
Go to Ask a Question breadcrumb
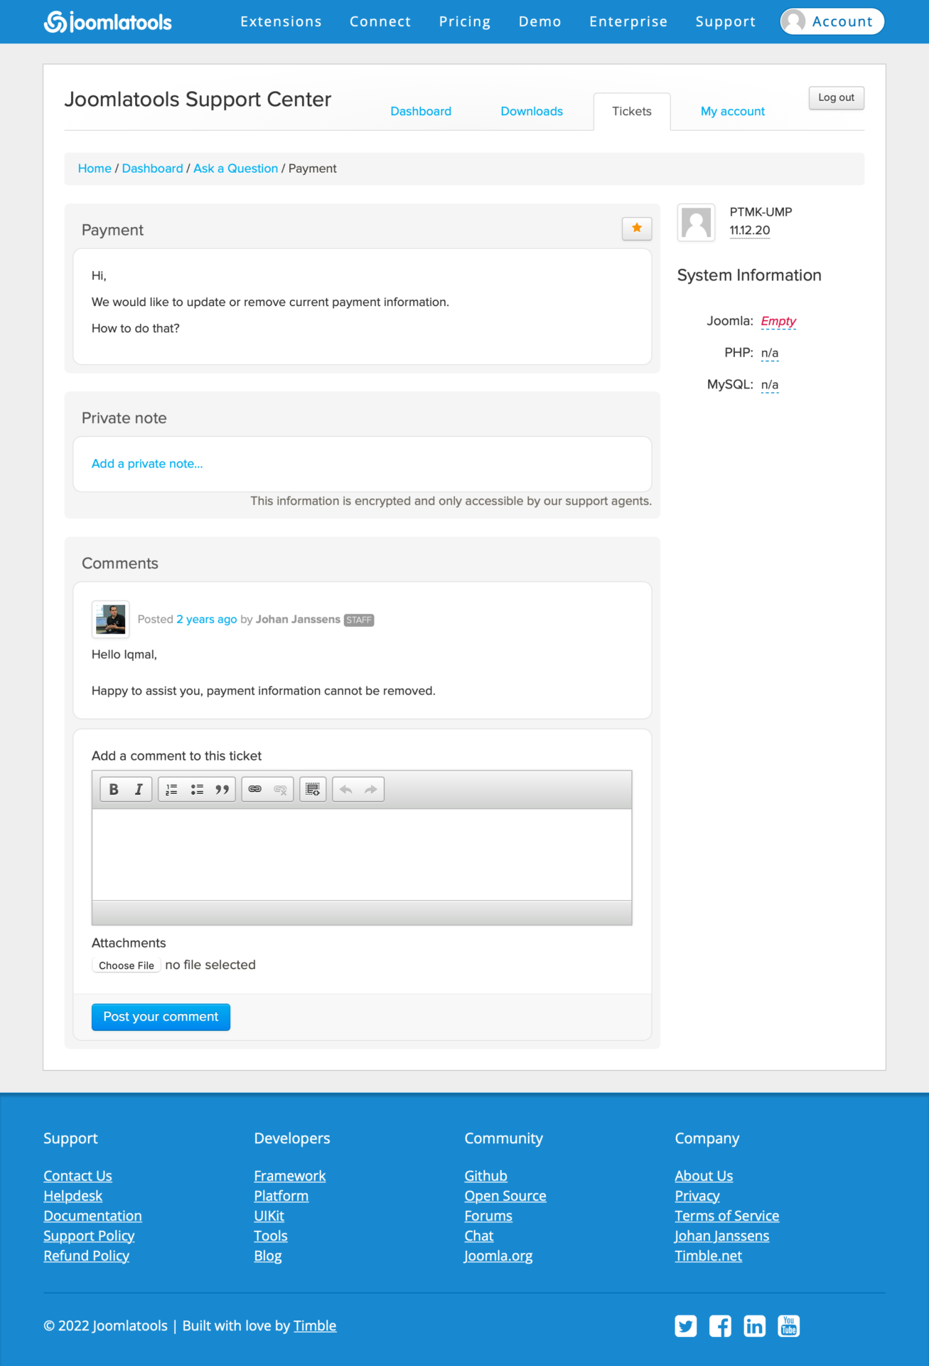[x=236, y=169]
